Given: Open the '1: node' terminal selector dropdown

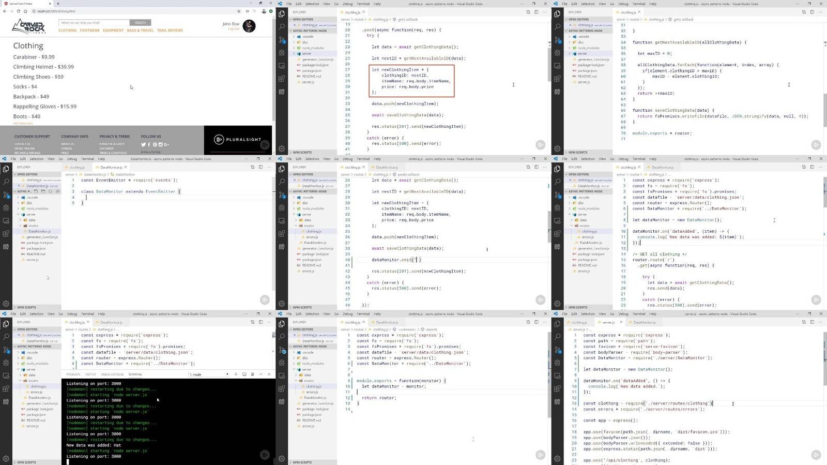Looking at the screenshot, I should click(x=209, y=374).
